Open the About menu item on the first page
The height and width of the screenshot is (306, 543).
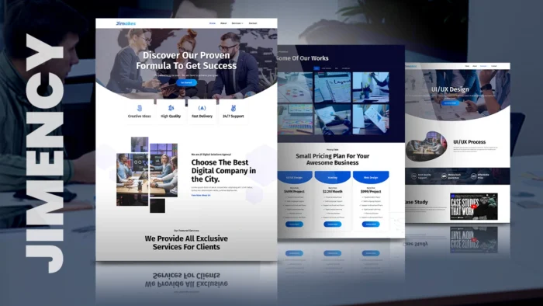(x=223, y=23)
